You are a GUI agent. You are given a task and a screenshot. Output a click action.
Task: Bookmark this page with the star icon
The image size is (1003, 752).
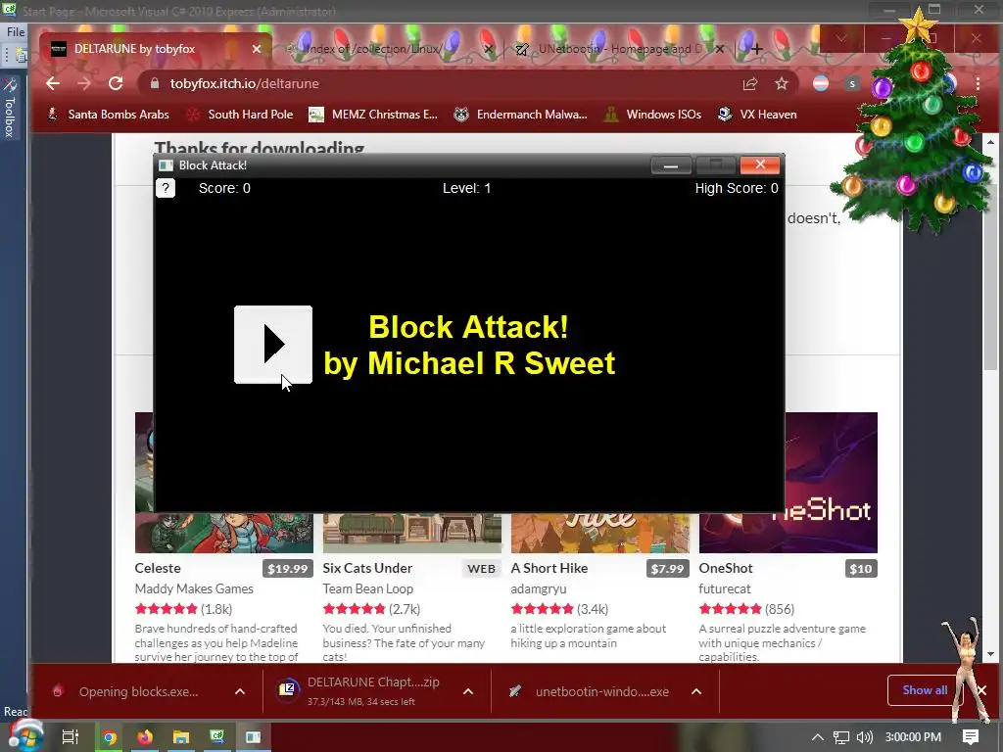(x=781, y=84)
